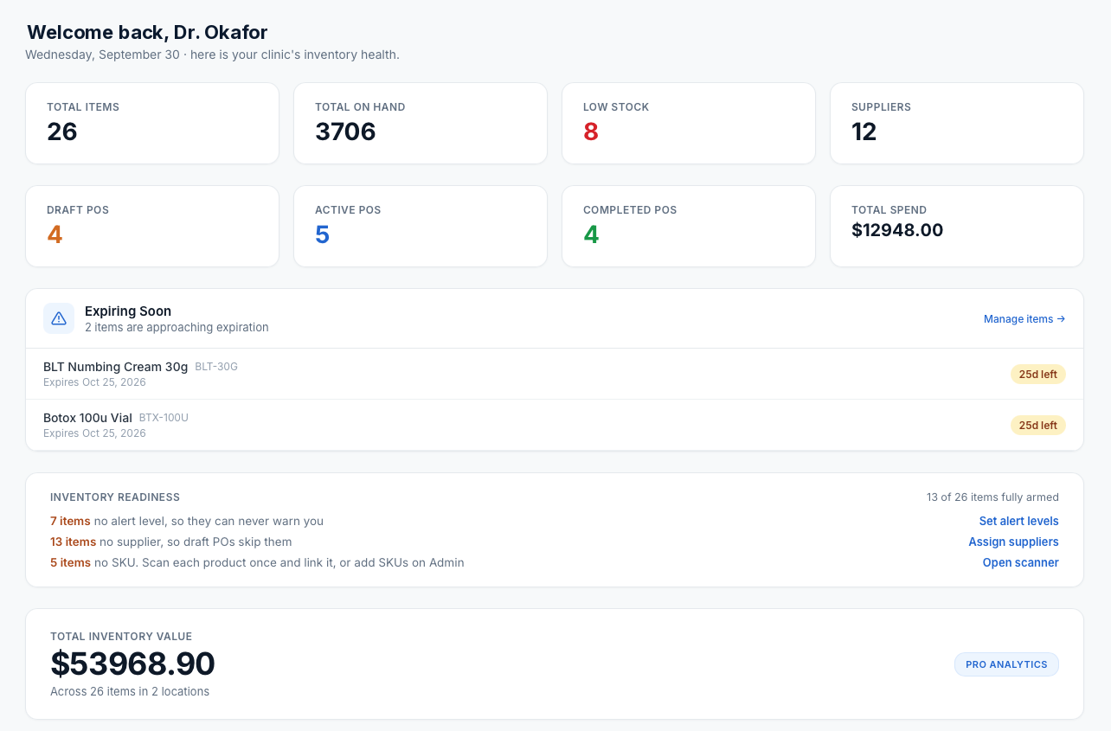The image size is (1111, 731).
Task: Click the 25d left badge for Botox Vial
Action: (1037, 426)
